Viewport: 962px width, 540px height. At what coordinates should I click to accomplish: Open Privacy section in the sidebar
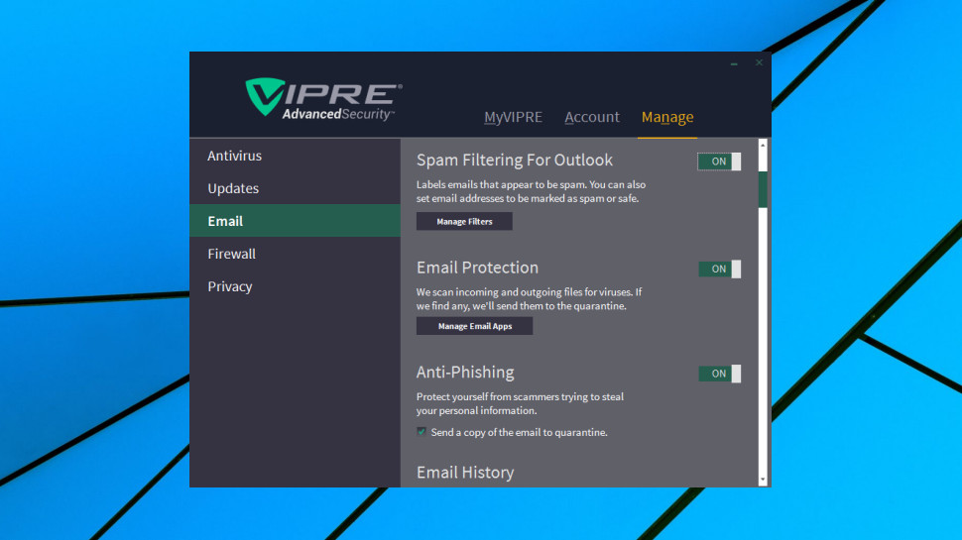[296, 286]
